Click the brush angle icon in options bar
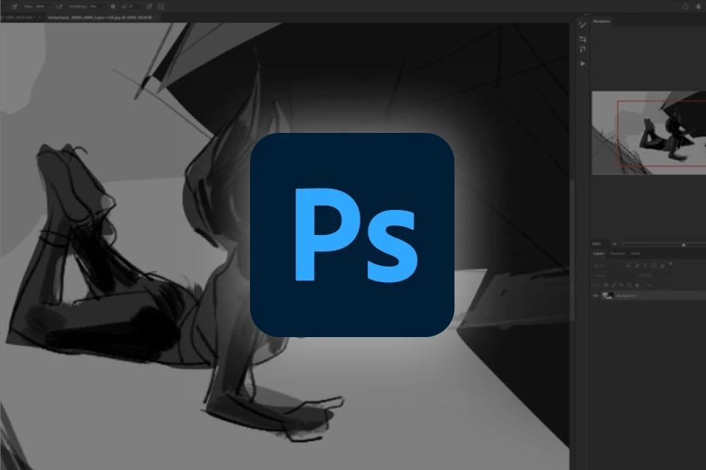This screenshot has height=470, width=706. (x=124, y=7)
